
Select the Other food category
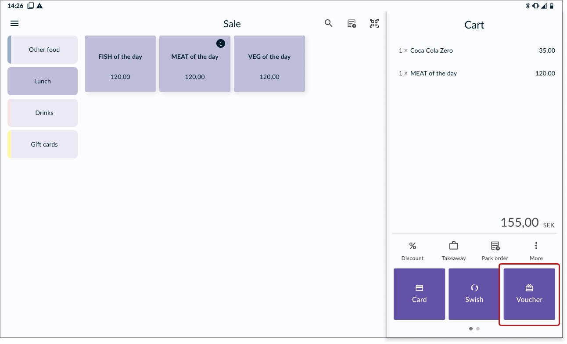click(x=43, y=50)
